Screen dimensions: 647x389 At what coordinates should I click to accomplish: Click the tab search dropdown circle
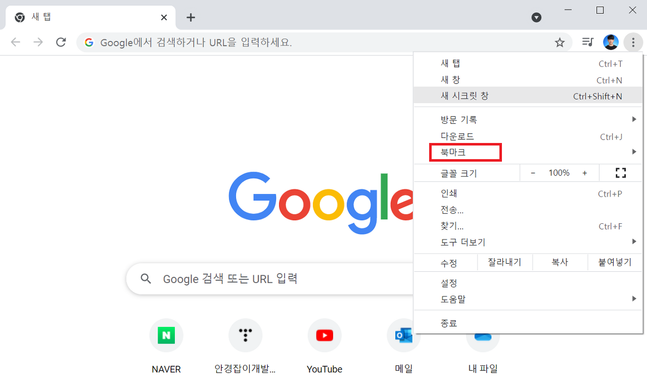pos(537,18)
